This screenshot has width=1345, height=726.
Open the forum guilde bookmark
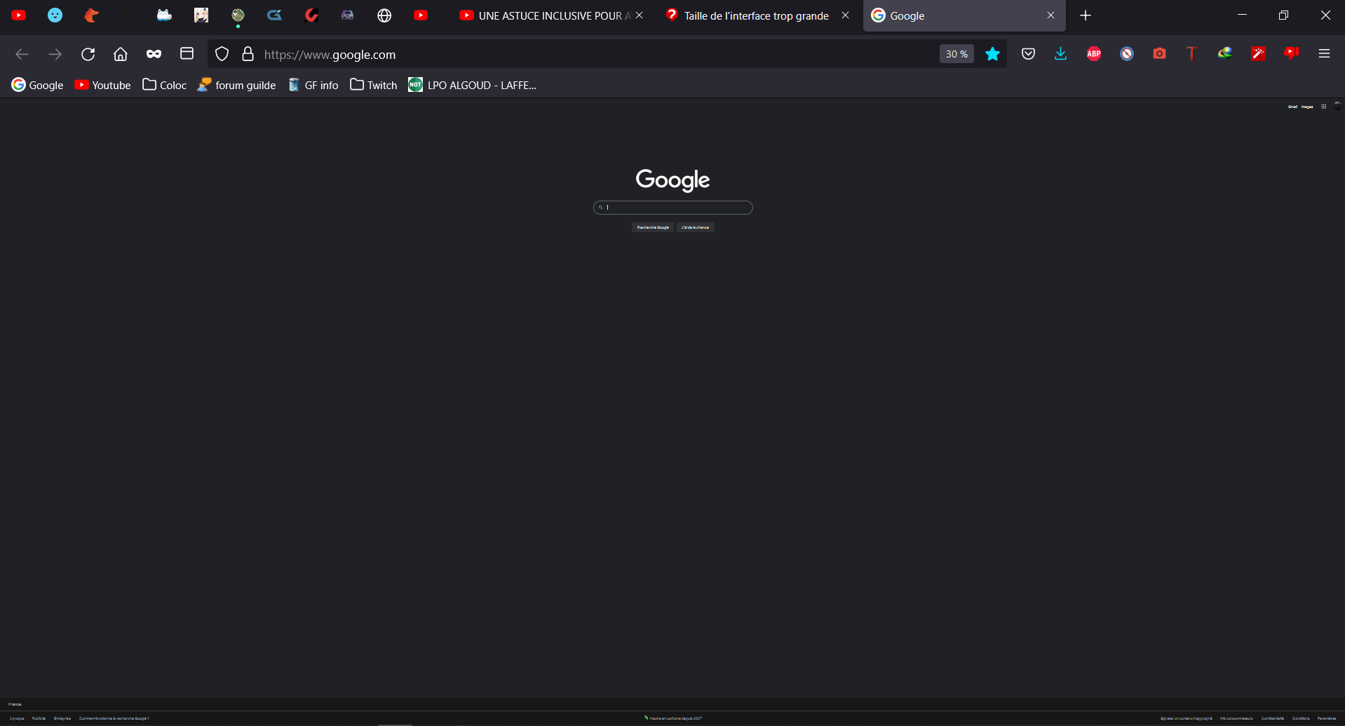click(x=236, y=85)
